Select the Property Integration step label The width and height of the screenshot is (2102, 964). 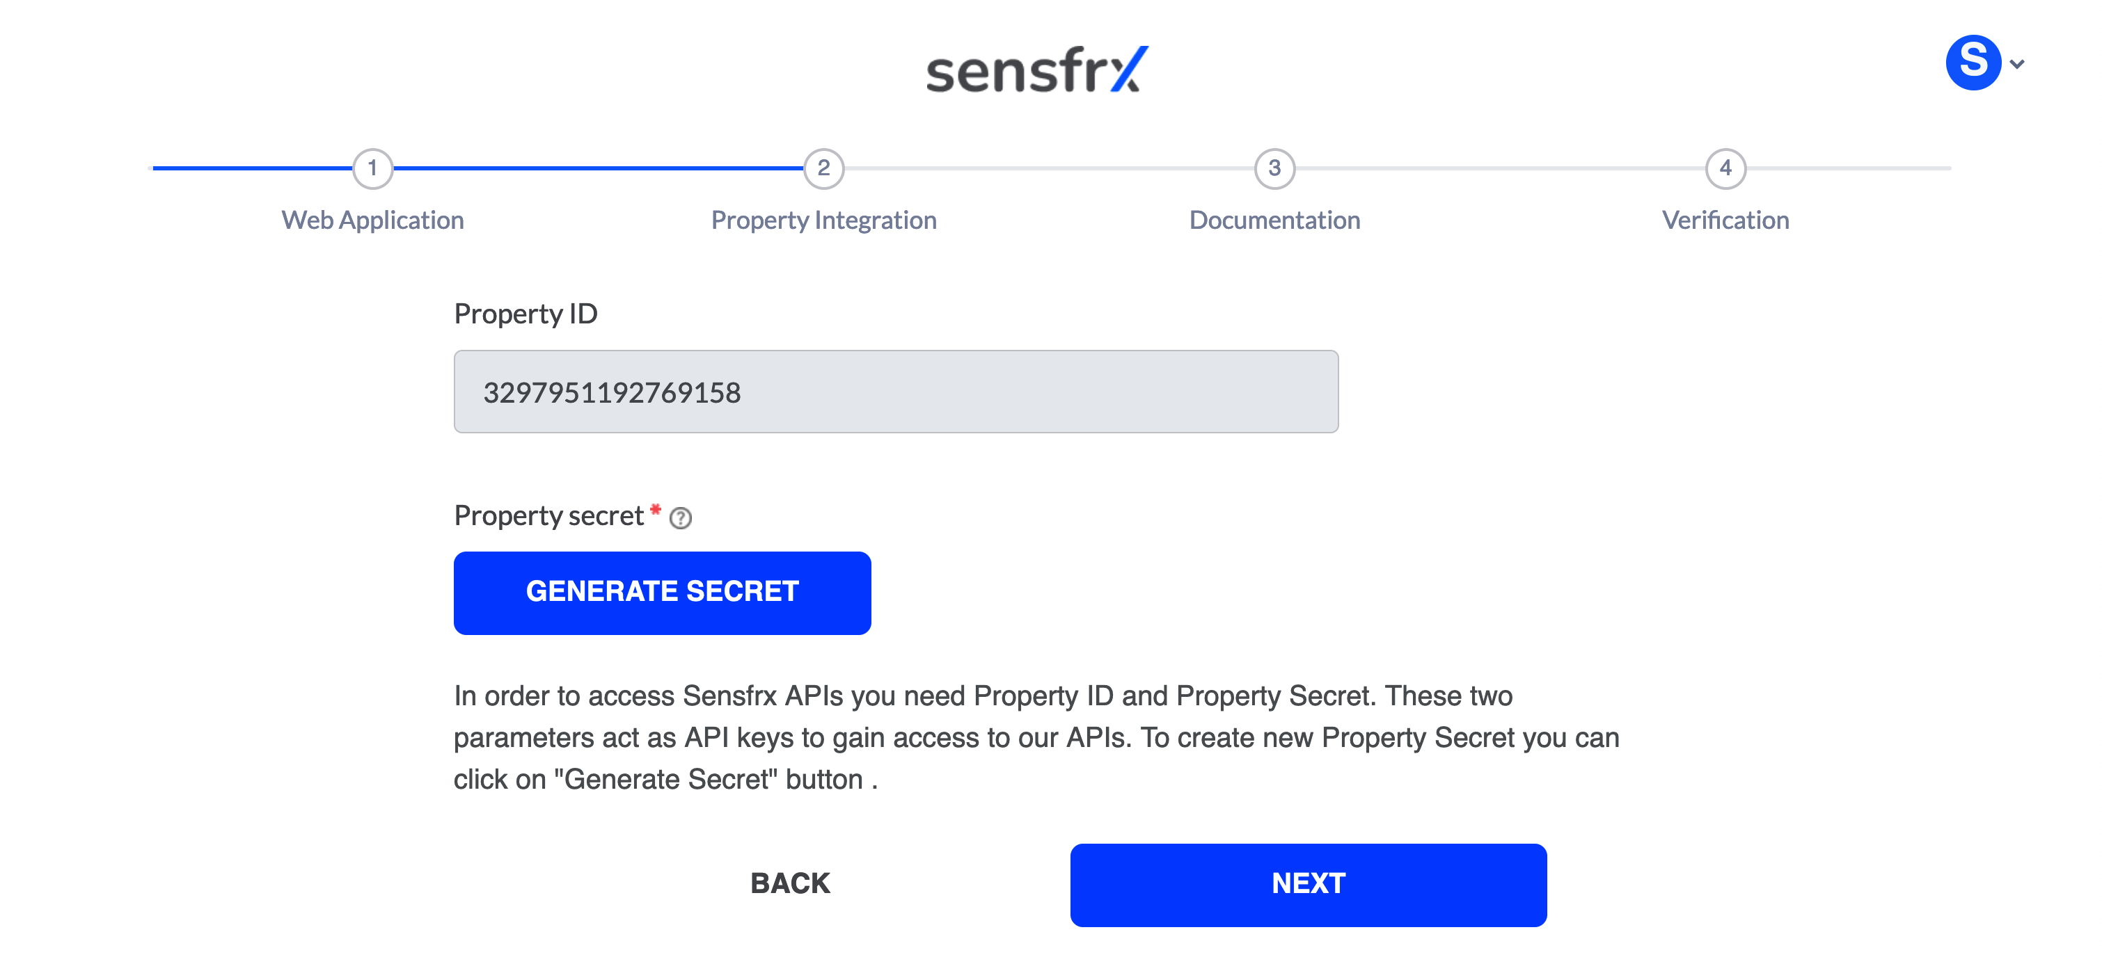[x=823, y=220]
